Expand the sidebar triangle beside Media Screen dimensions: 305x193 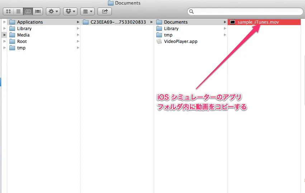pos(4,35)
